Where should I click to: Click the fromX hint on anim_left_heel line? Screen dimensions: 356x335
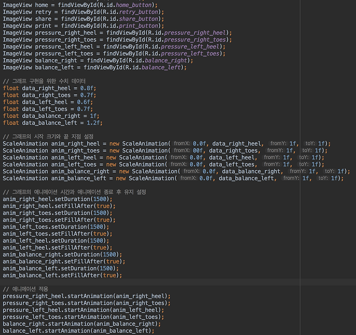(x=178, y=157)
